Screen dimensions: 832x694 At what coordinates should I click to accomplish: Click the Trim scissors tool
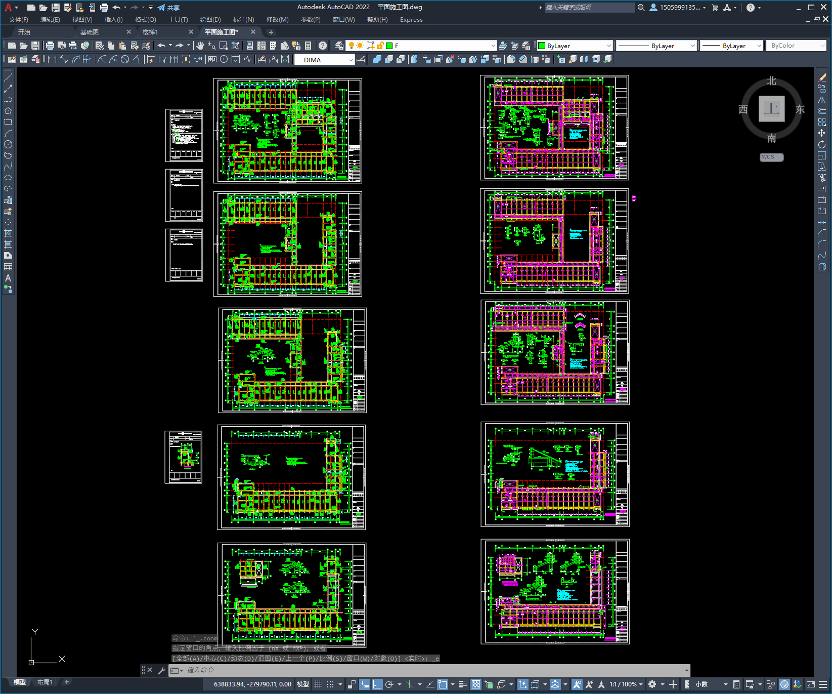pos(822,178)
